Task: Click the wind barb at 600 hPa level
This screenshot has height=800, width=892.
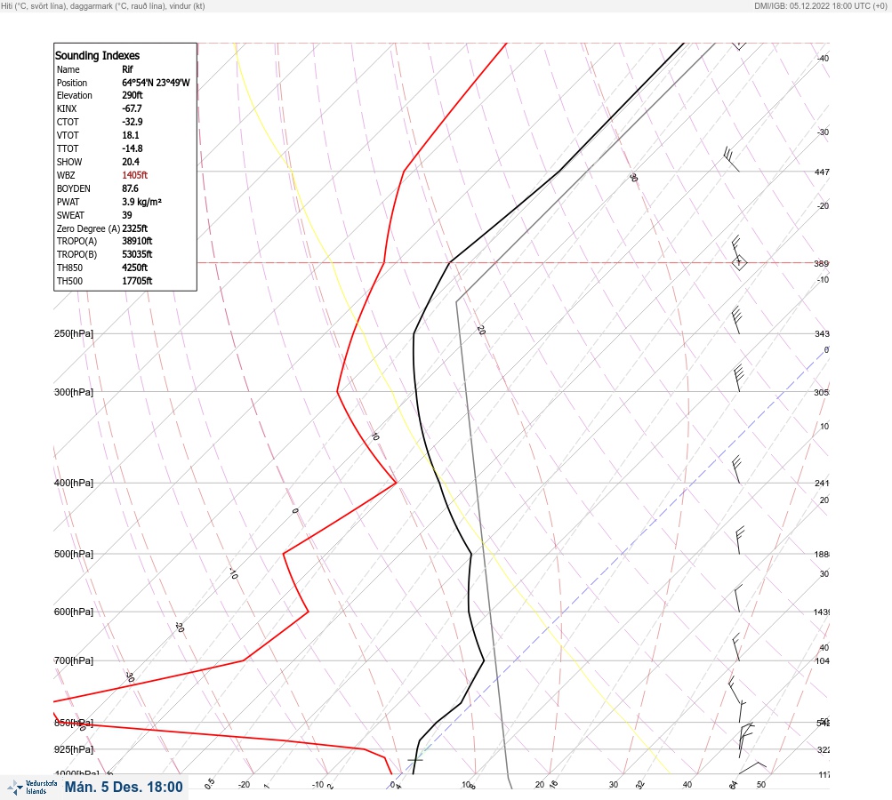Action: 738,598
